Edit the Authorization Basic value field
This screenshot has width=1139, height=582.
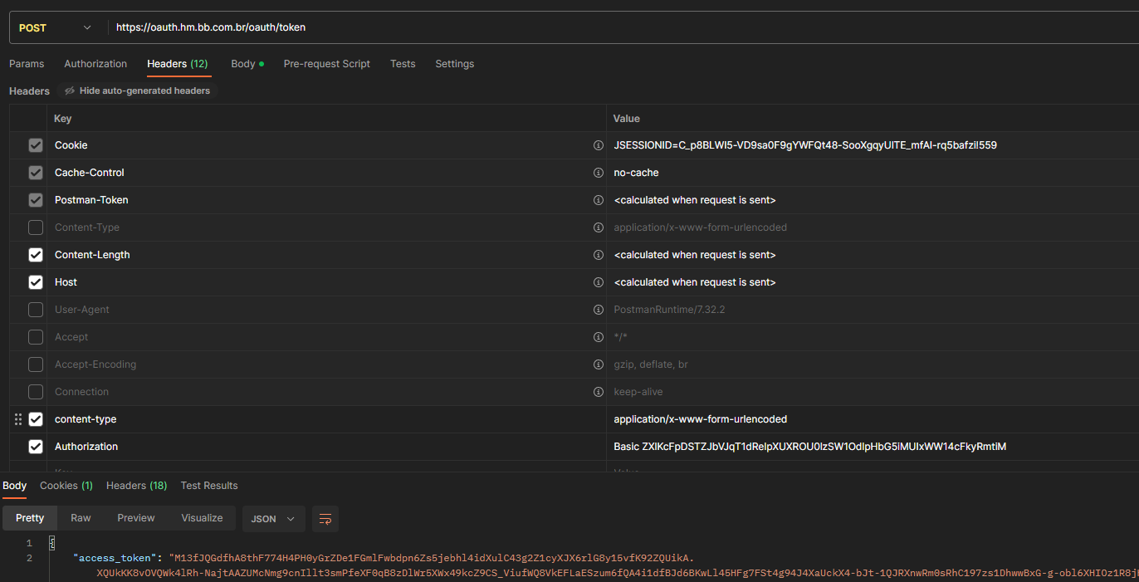point(873,447)
